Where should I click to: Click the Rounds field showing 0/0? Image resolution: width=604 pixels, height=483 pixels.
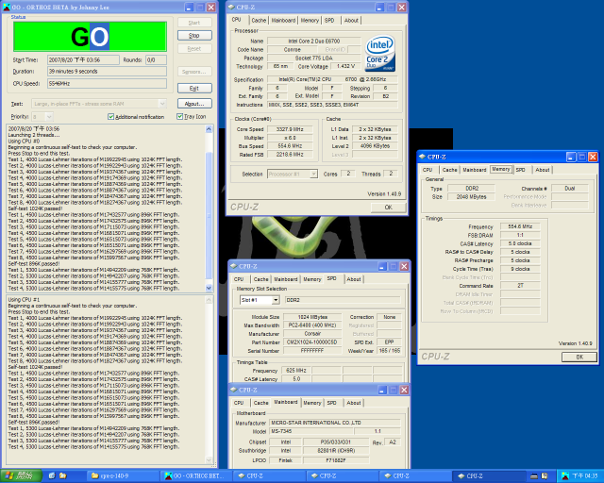156,60
